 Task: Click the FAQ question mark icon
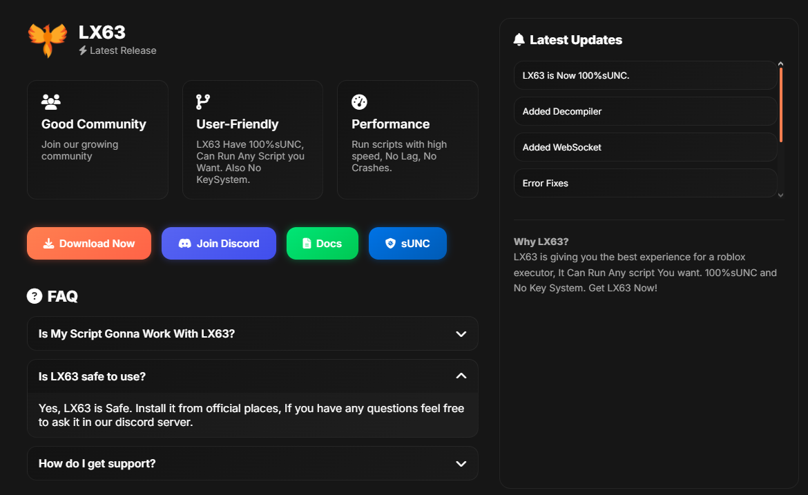pos(35,296)
